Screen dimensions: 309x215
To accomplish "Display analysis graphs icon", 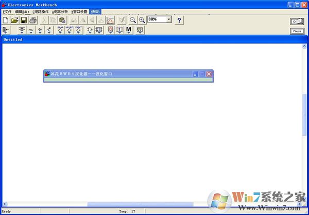I will 110,20.
